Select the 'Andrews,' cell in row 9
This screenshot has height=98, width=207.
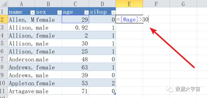click(x=21, y=75)
